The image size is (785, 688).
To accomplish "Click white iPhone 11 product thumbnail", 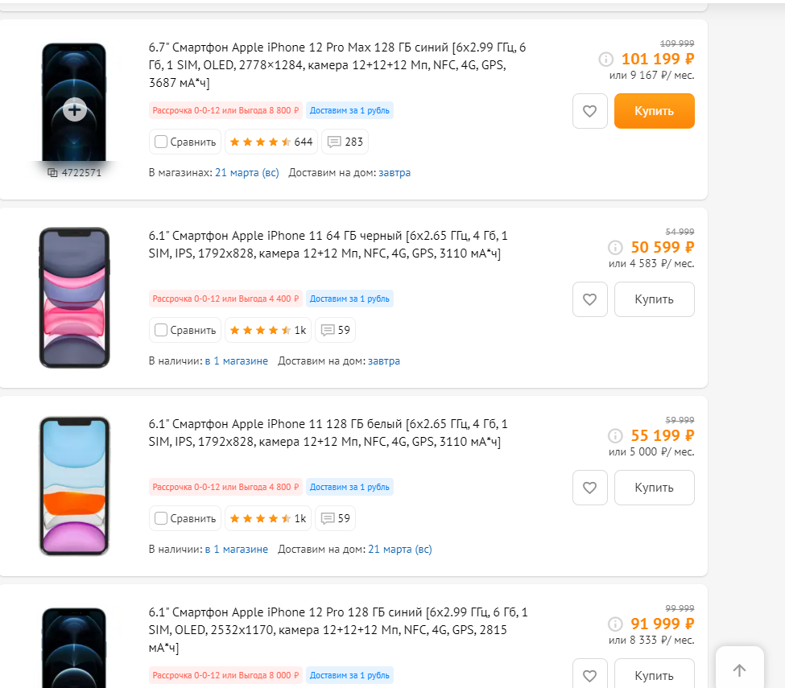I will pos(74,486).
